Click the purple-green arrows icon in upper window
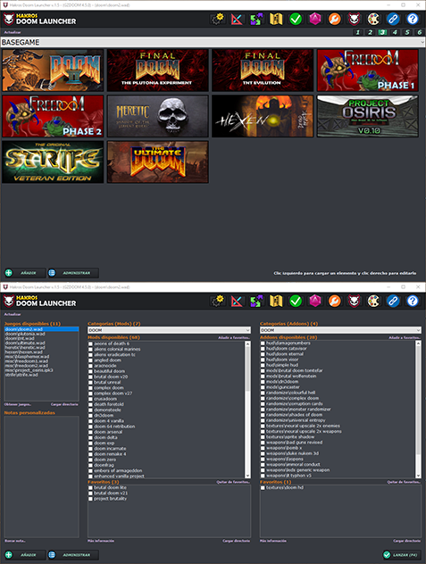 (x=256, y=19)
